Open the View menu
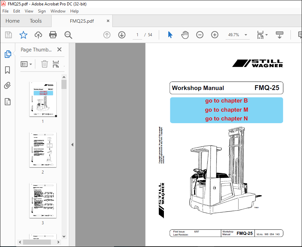This screenshot has height=247, width=302. coord(29,11)
